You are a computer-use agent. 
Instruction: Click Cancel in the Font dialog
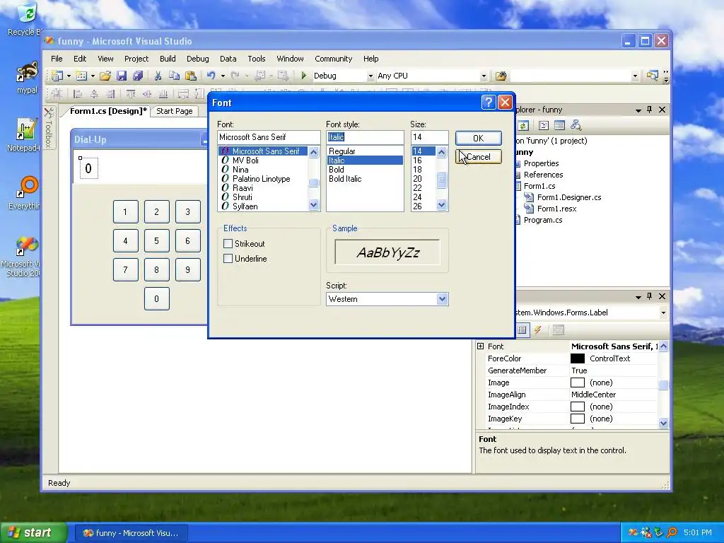point(479,156)
